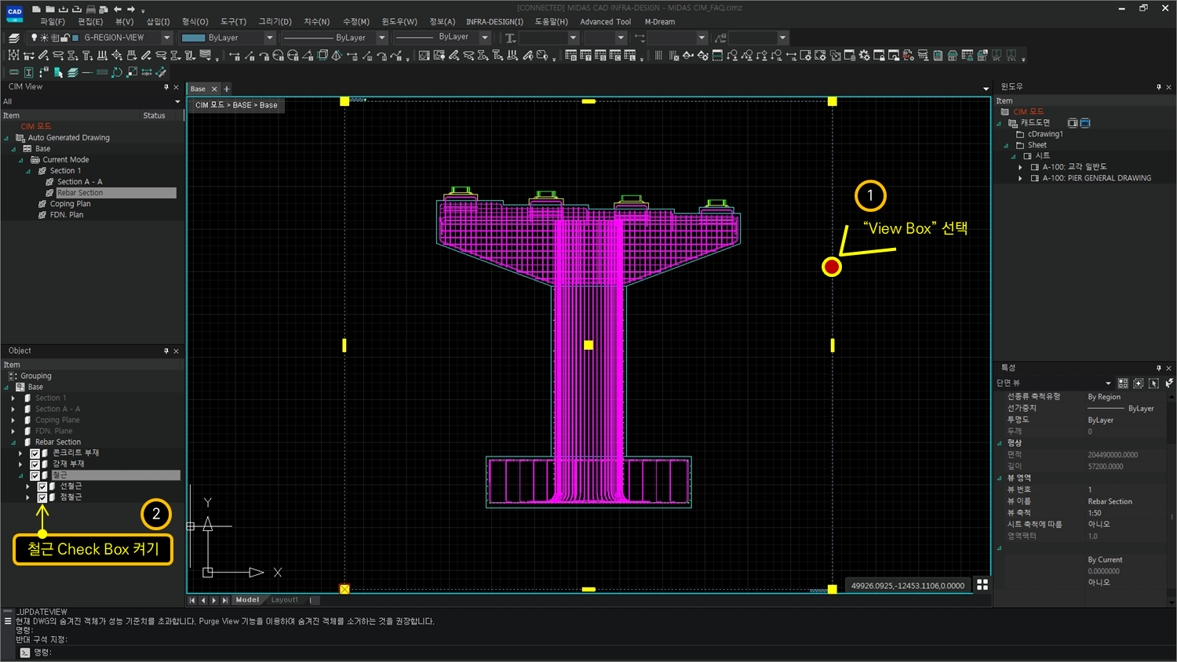
Task: Toggle the 선철근 checkbox
Action: tap(42, 486)
